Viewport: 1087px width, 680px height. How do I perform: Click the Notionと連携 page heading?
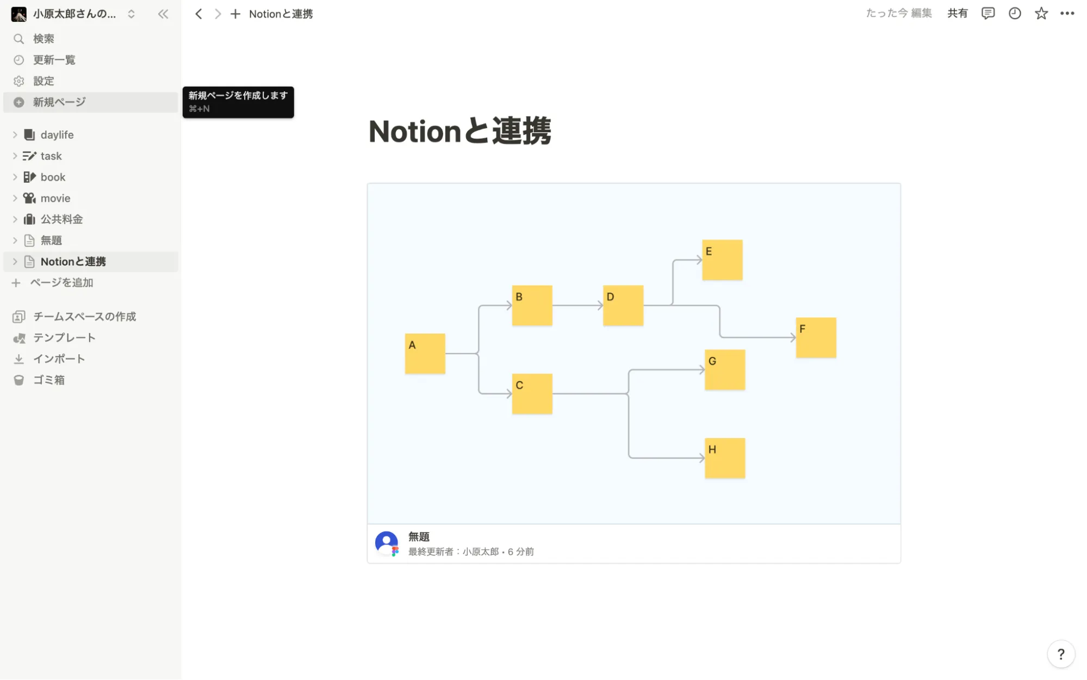[459, 131]
